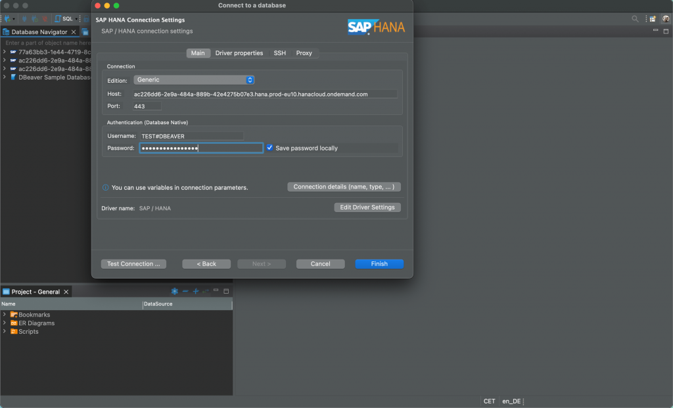Screen dimensions: 673x408
Task: Click the DBeaver perspective icon at the toolbar's right end
Action: click(x=666, y=19)
